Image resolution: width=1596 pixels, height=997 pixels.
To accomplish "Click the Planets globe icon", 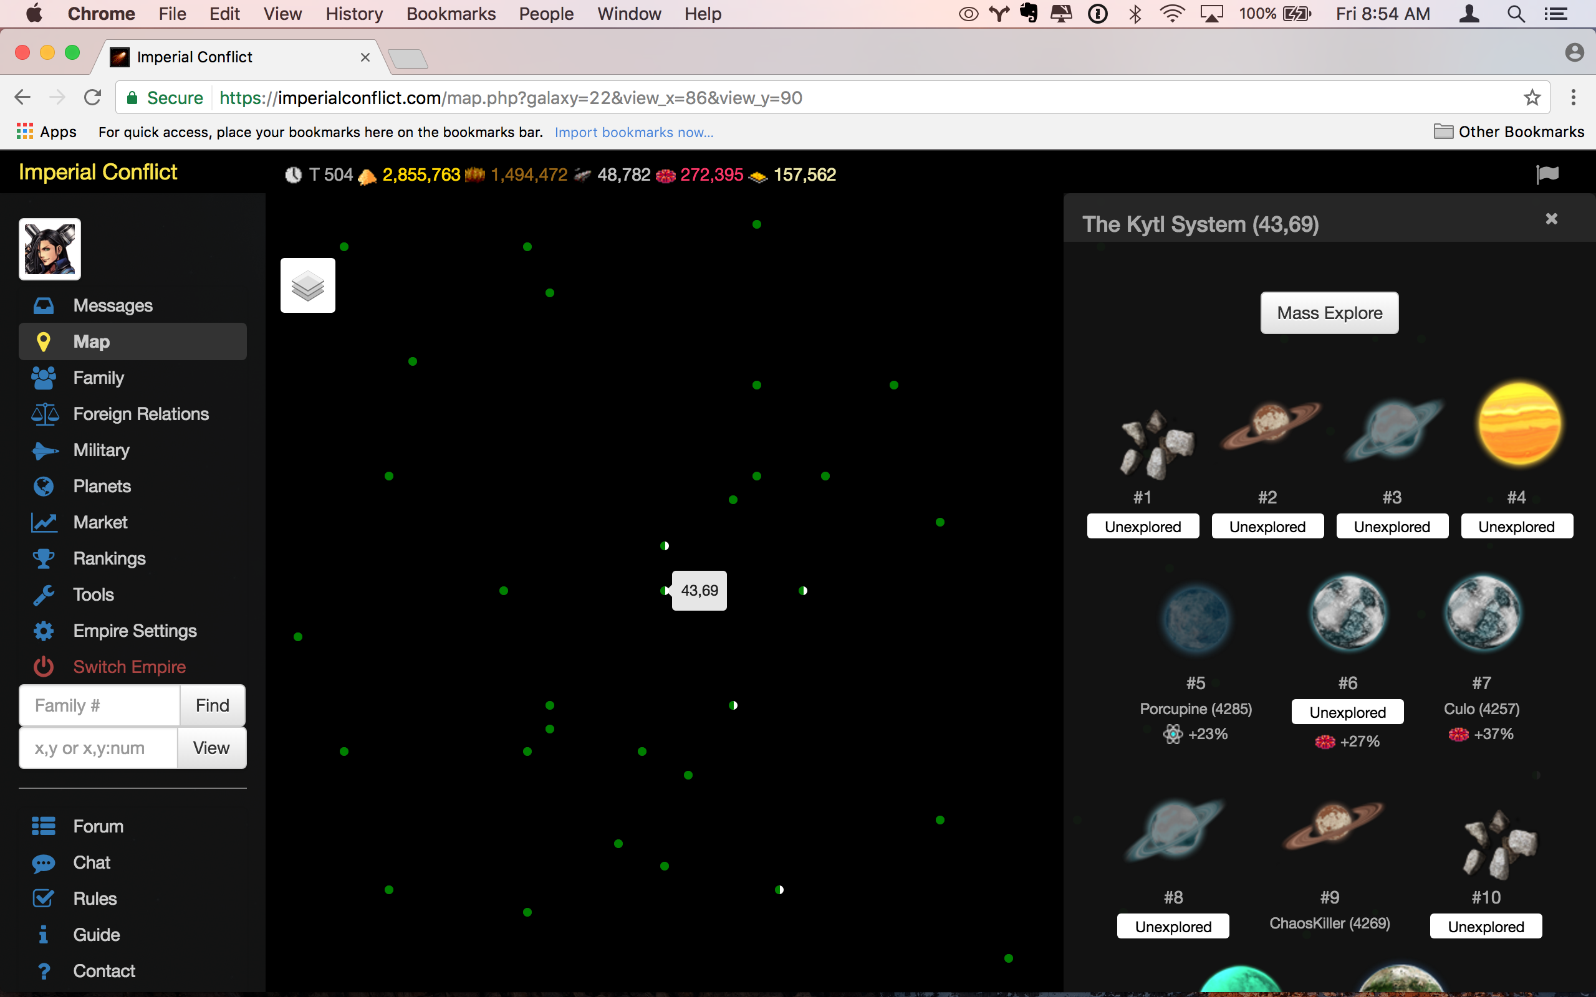I will tap(44, 487).
